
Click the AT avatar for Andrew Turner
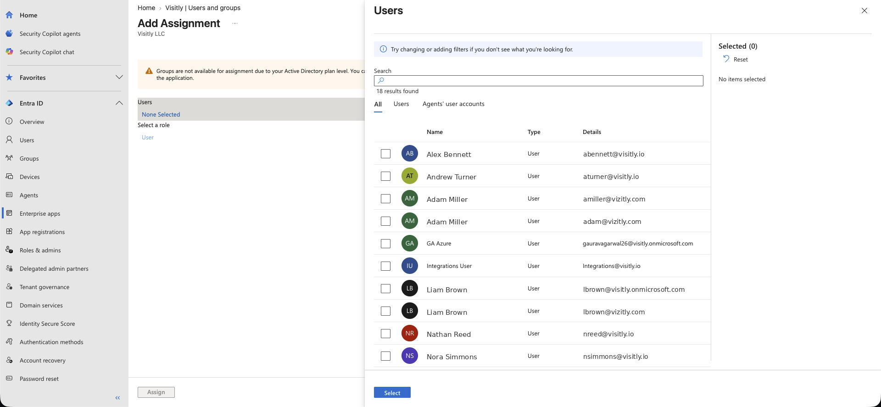click(410, 176)
